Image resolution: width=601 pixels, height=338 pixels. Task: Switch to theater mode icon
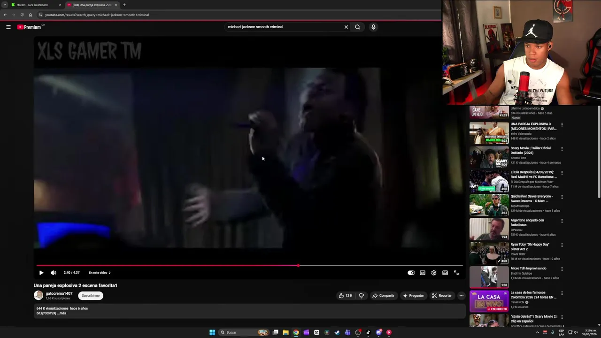coord(445,273)
